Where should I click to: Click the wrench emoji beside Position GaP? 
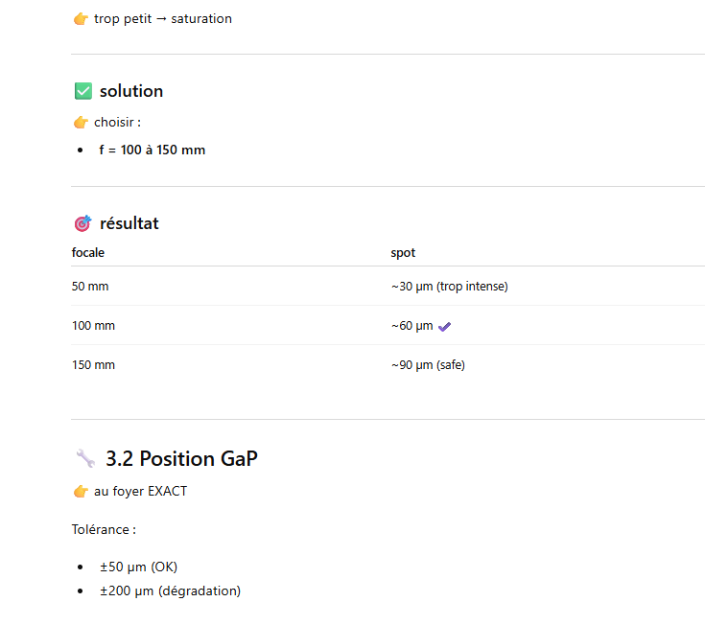click(84, 459)
